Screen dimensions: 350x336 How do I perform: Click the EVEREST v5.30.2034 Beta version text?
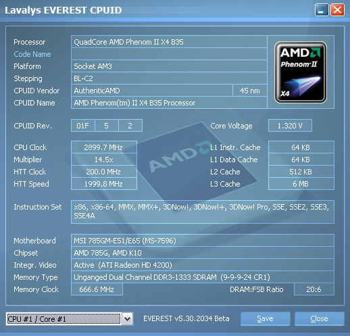(x=186, y=318)
